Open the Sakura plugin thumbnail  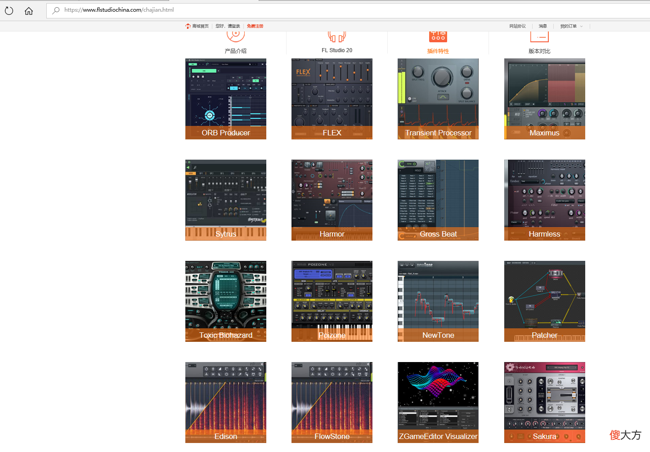[545, 403]
